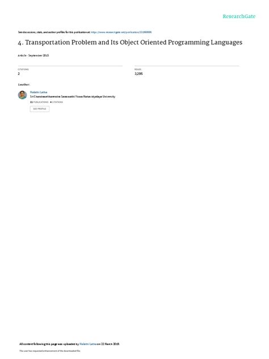Click the READS stat label
This screenshot has width=269, height=359.
(x=138, y=69)
